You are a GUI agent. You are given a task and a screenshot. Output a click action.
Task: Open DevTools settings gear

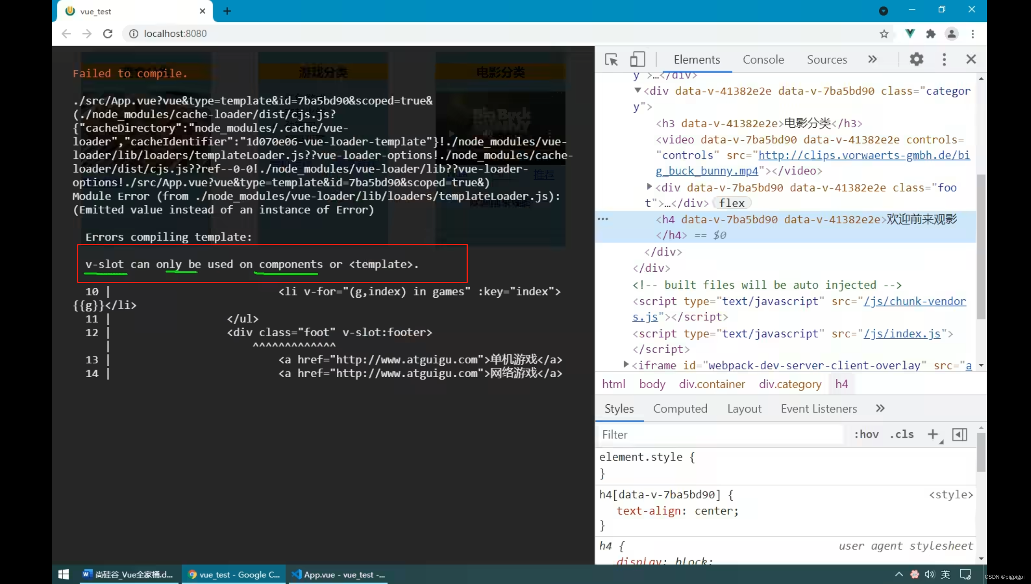tap(917, 60)
